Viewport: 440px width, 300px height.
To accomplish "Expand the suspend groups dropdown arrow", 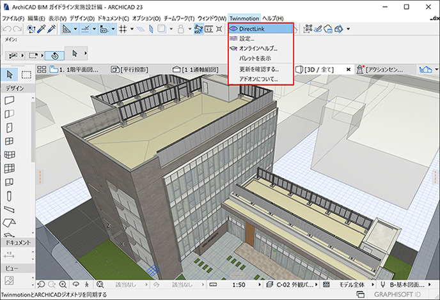I will [190, 29].
